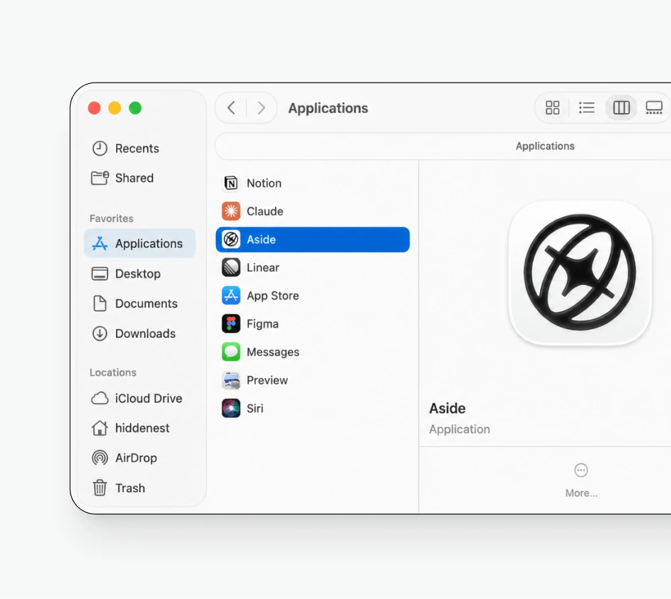This screenshot has height=599, width=671.
Task: Select the Aside icon in file list
Action: pyautogui.click(x=231, y=239)
